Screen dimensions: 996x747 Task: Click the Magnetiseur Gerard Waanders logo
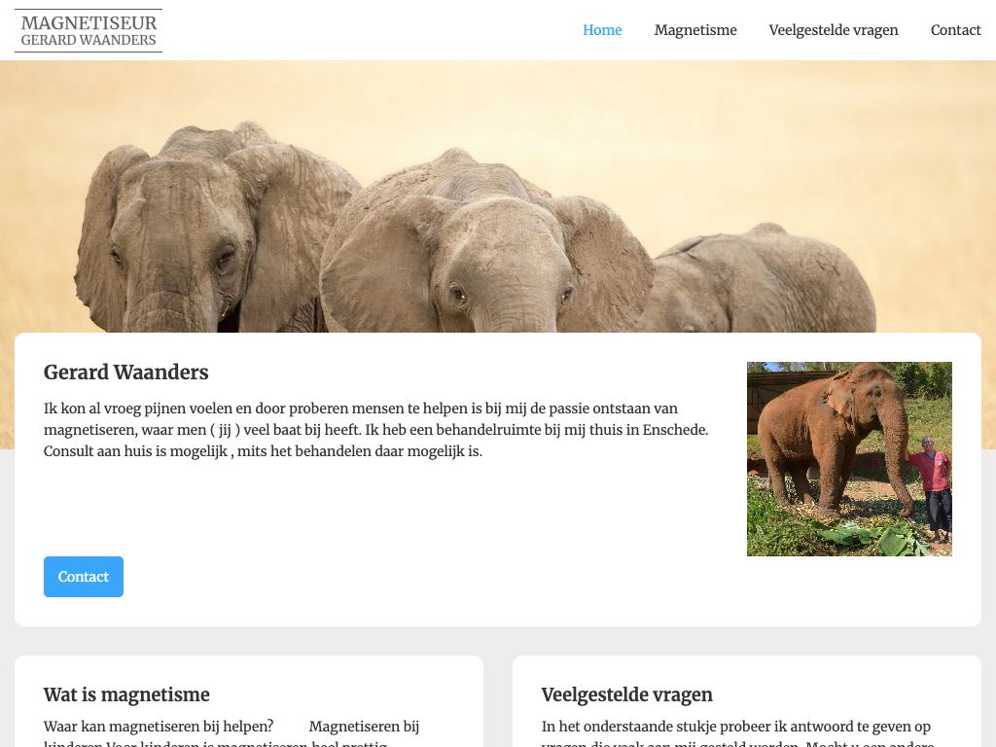coord(89,30)
